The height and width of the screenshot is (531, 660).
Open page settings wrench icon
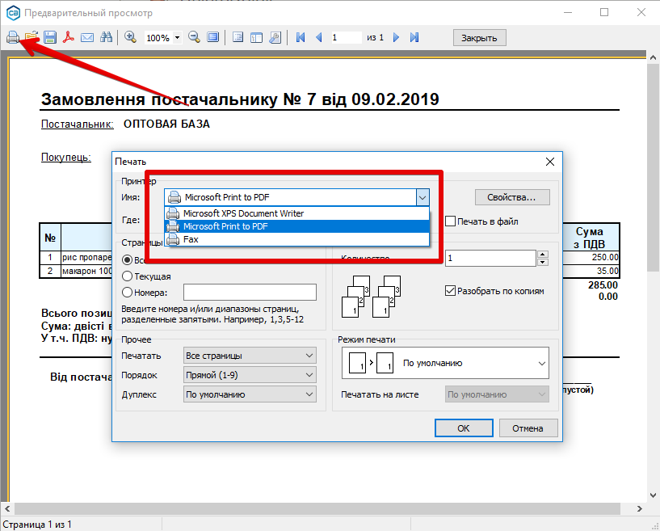coord(275,37)
